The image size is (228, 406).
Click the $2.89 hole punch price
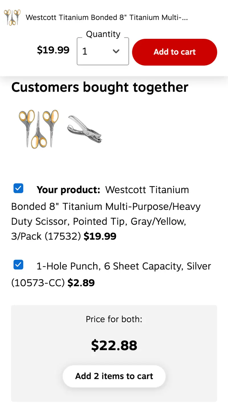pyautogui.click(x=81, y=283)
